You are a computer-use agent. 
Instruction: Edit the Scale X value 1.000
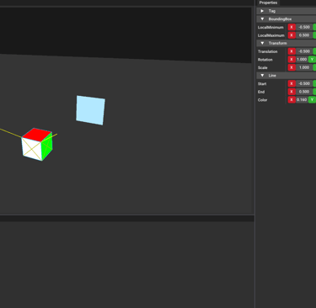[304, 67]
